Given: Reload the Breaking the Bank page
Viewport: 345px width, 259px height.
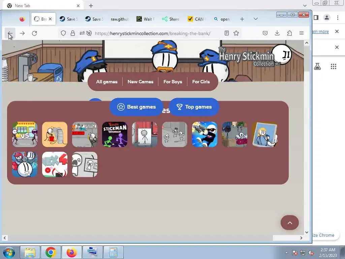Looking at the screenshot, I should (x=34, y=33).
